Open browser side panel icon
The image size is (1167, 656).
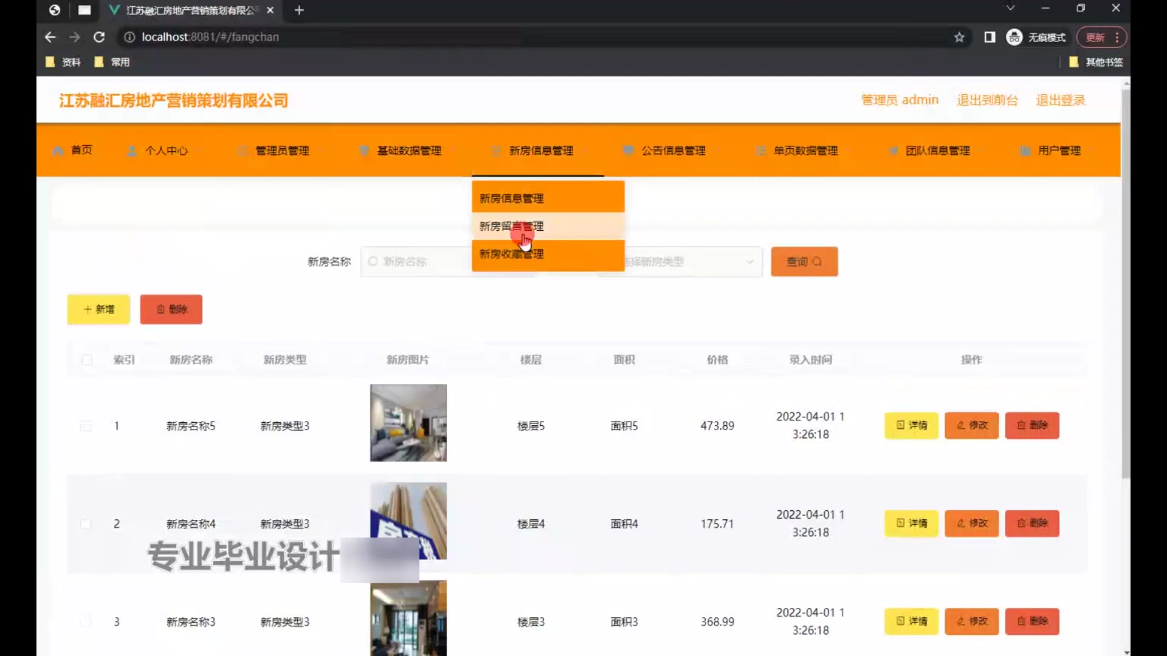[990, 37]
